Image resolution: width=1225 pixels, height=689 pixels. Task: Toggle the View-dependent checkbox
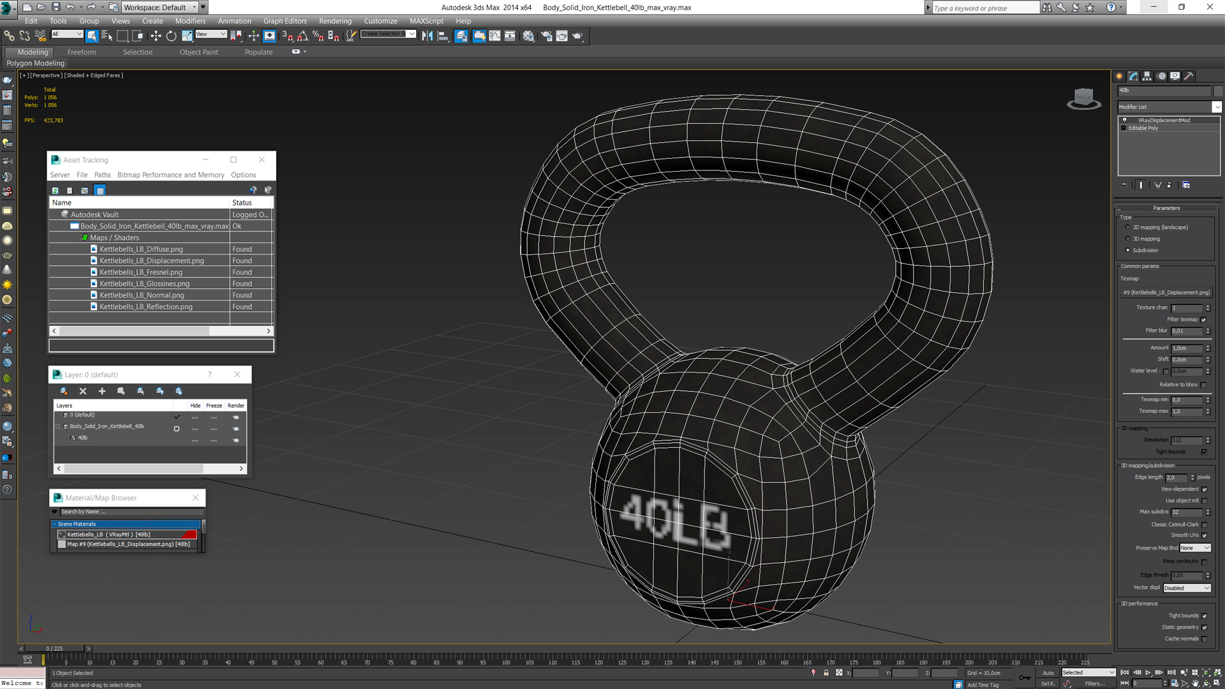tap(1205, 489)
